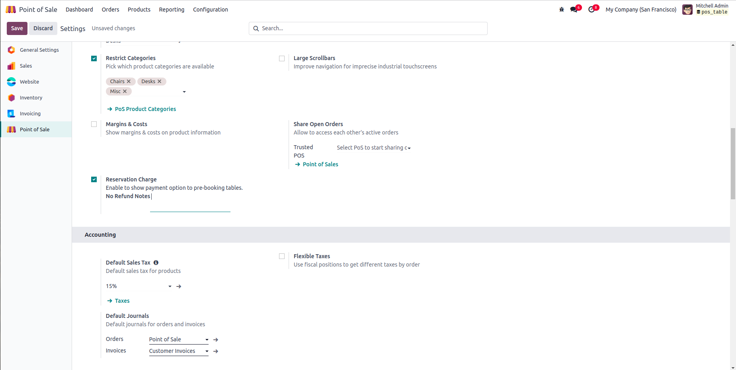Screen dimensions: 736x370
Task: Open the Reporting menu
Action: pos(172,10)
